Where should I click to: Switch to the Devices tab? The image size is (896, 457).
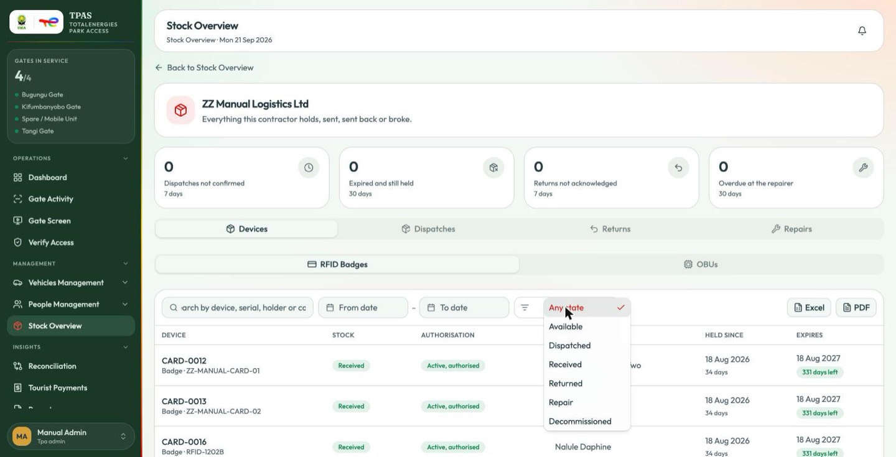point(246,229)
